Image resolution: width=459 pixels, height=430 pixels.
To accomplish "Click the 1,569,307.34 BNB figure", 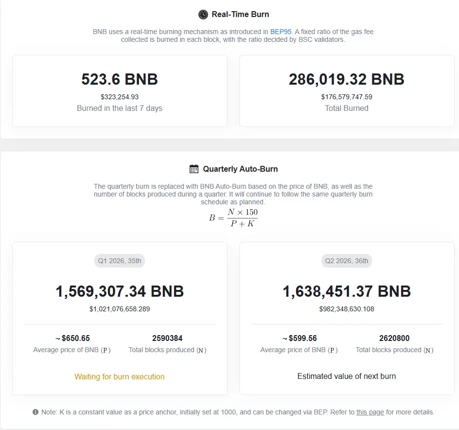I will [120, 291].
